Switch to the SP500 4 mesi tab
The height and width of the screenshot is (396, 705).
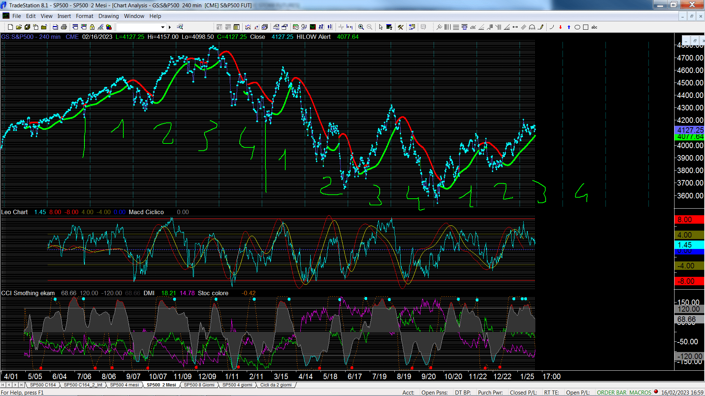(x=124, y=385)
